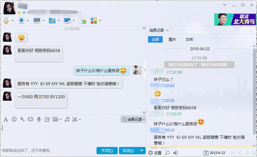
Task: Collapse the side panel with the arrow handle
Action: point(144,70)
